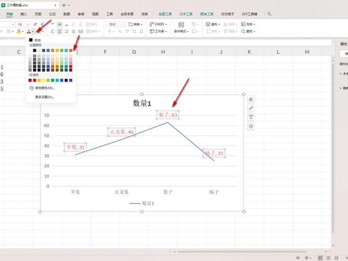Open the chart filter funnel button
348x261 pixels.
tap(251, 117)
